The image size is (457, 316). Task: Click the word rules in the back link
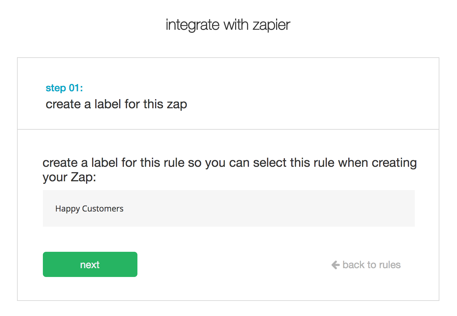click(390, 265)
